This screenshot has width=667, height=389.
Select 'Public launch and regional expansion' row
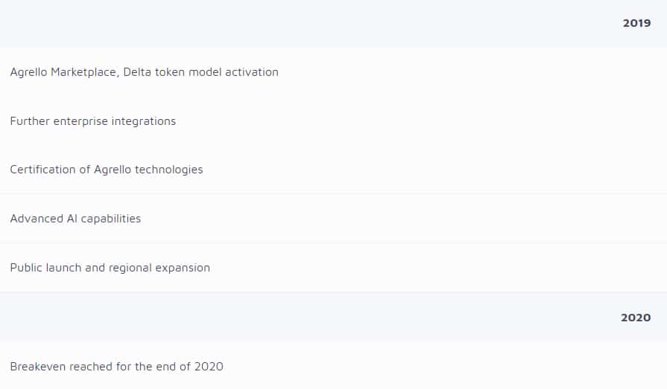click(110, 268)
